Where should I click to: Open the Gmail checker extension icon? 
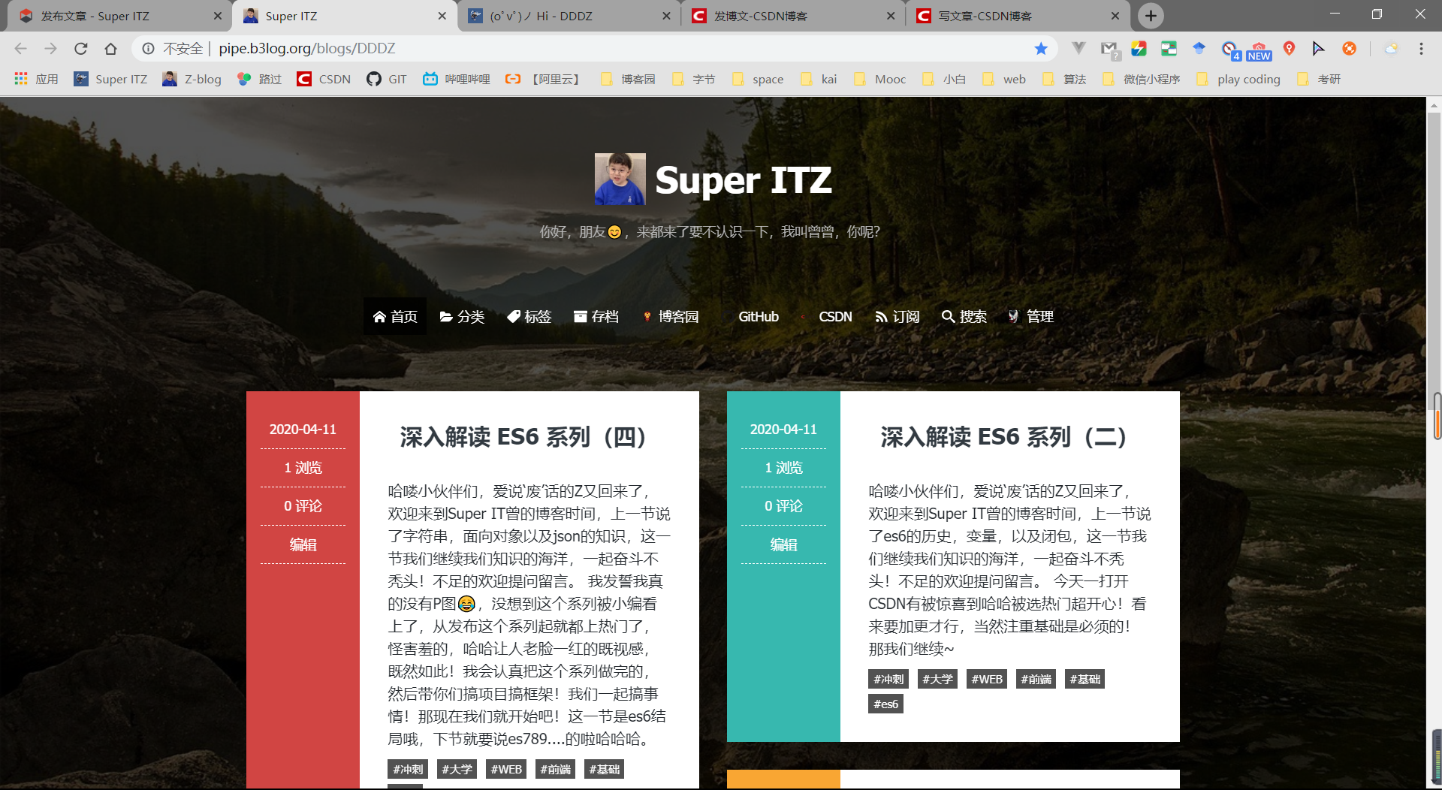(1109, 49)
